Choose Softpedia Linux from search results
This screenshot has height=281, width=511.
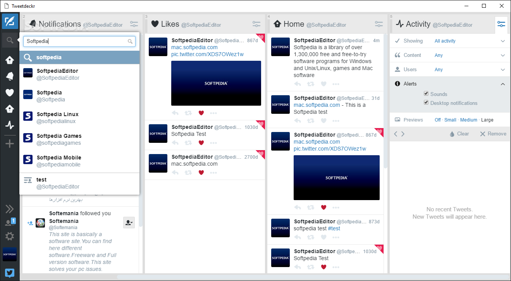[x=79, y=118]
